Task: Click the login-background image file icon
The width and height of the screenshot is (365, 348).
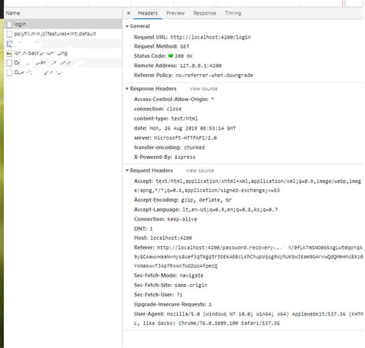Action: coord(9,53)
